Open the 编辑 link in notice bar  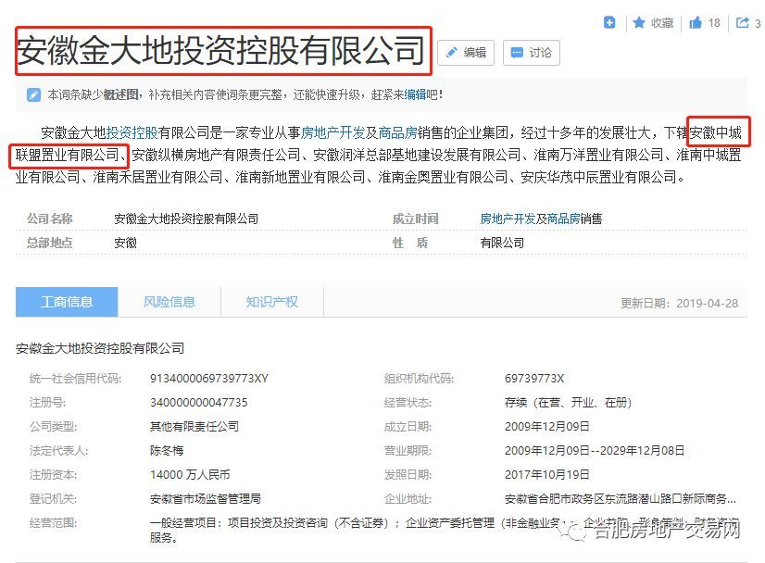(x=415, y=94)
